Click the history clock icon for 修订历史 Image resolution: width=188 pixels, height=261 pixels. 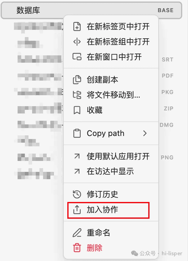pos(77,194)
